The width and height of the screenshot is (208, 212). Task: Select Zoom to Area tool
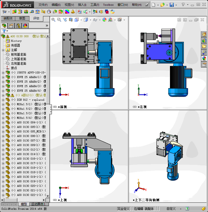59,20
